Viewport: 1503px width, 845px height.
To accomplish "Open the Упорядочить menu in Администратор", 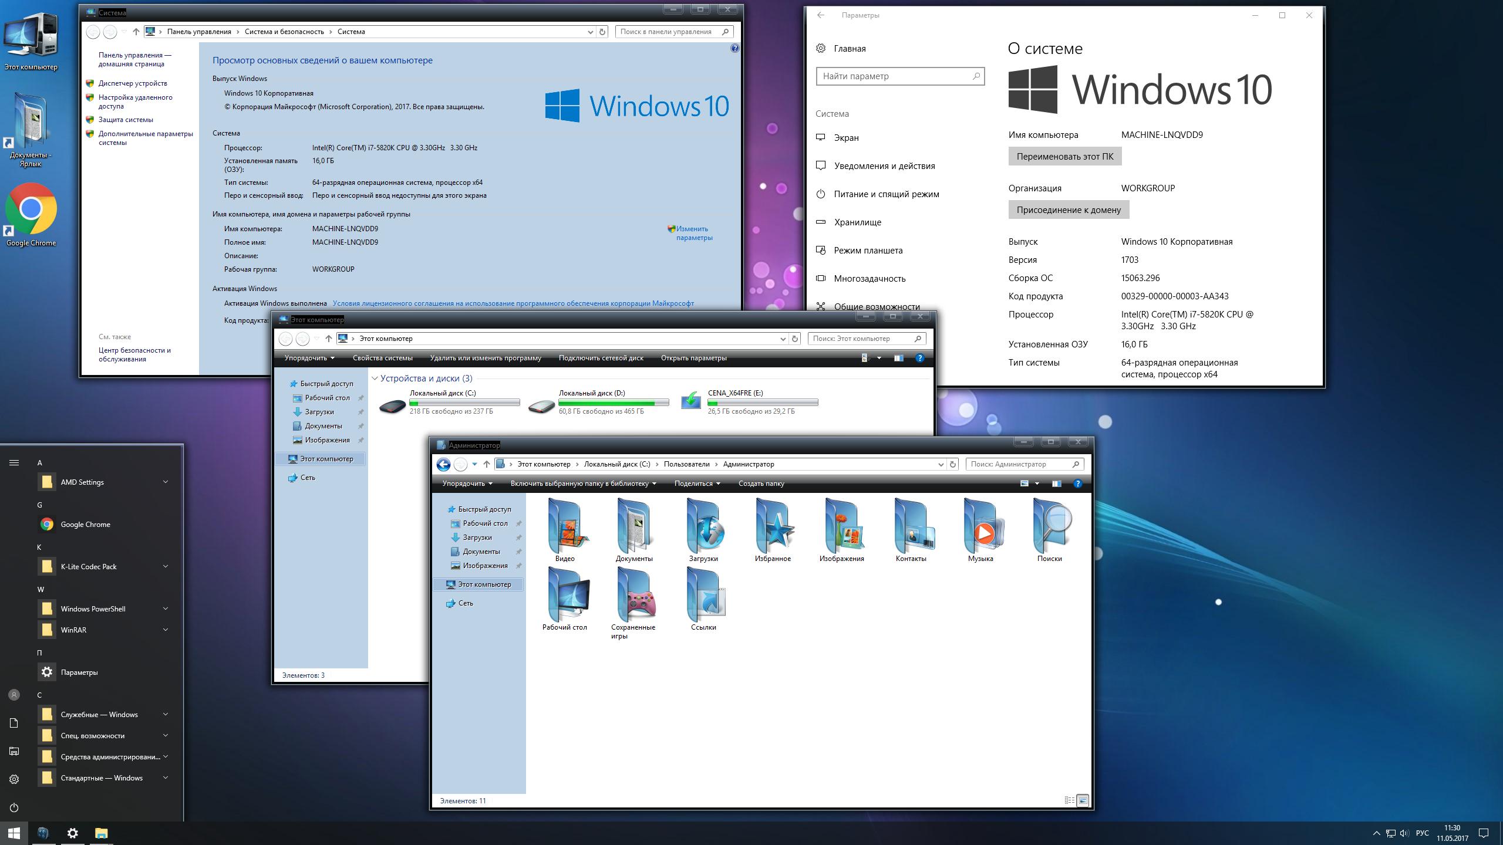I will click(467, 484).
